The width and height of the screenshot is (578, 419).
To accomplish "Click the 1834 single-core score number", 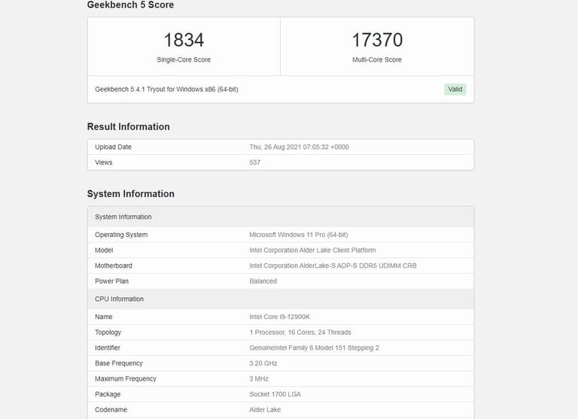I will coord(184,40).
